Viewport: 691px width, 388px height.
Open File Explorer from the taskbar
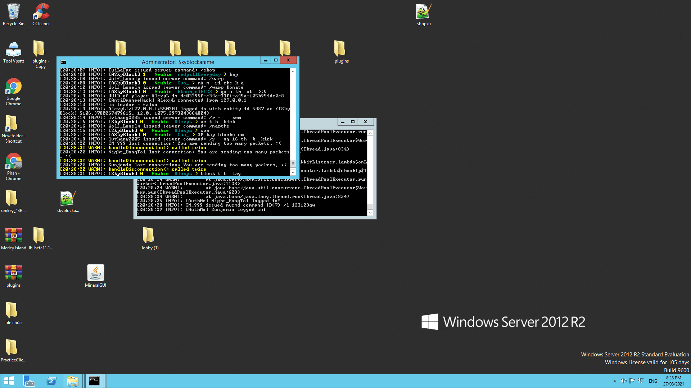point(72,381)
